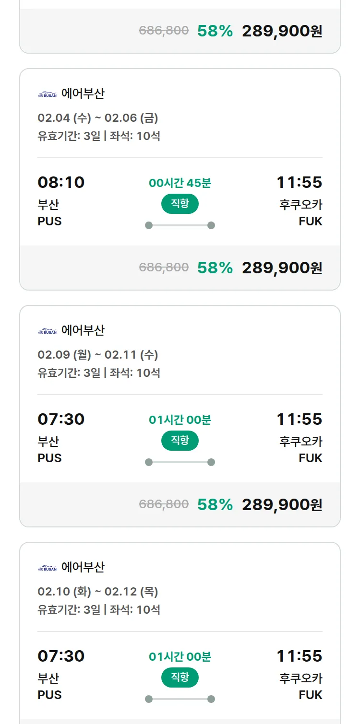Click the 에어부산 airline name on the 02.10 card
Image resolution: width=360 pixels, height=724 pixels.
pos(83,567)
